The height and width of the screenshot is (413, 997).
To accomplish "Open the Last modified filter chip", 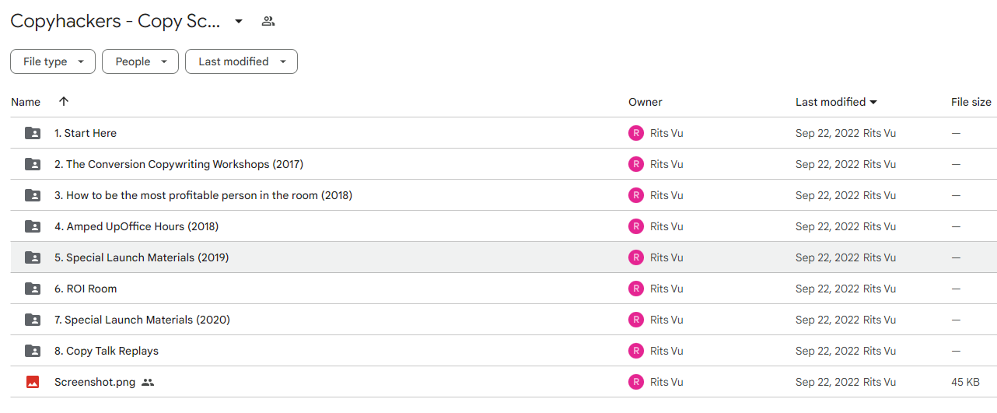I will click(x=241, y=61).
